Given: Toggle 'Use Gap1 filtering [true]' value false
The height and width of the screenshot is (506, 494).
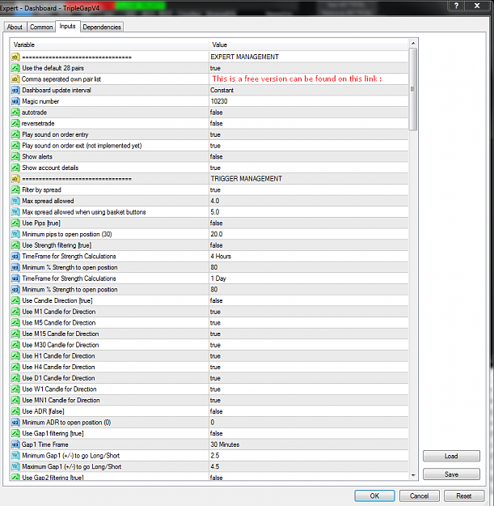Looking at the screenshot, I should [309, 433].
